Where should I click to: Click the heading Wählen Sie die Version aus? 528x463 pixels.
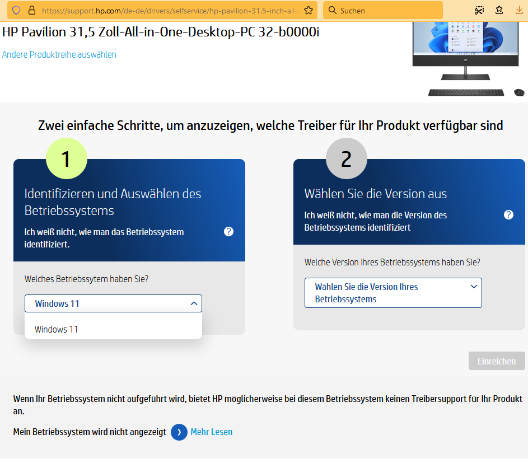coord(376,194)
